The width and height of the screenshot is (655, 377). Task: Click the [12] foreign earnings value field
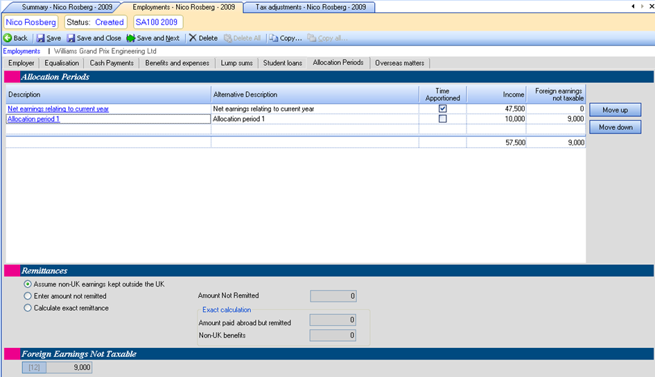(69, 367)
